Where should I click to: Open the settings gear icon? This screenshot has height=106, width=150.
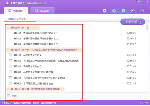123,11
